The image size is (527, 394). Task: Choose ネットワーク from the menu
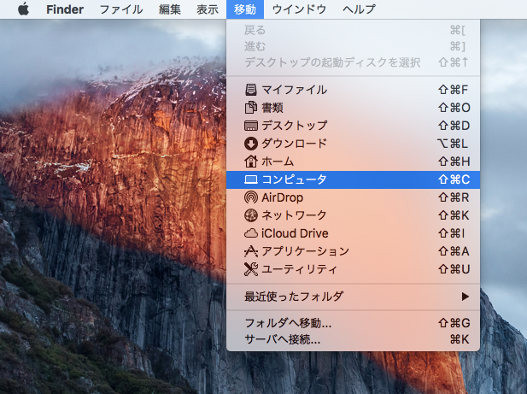pos(354,215)
